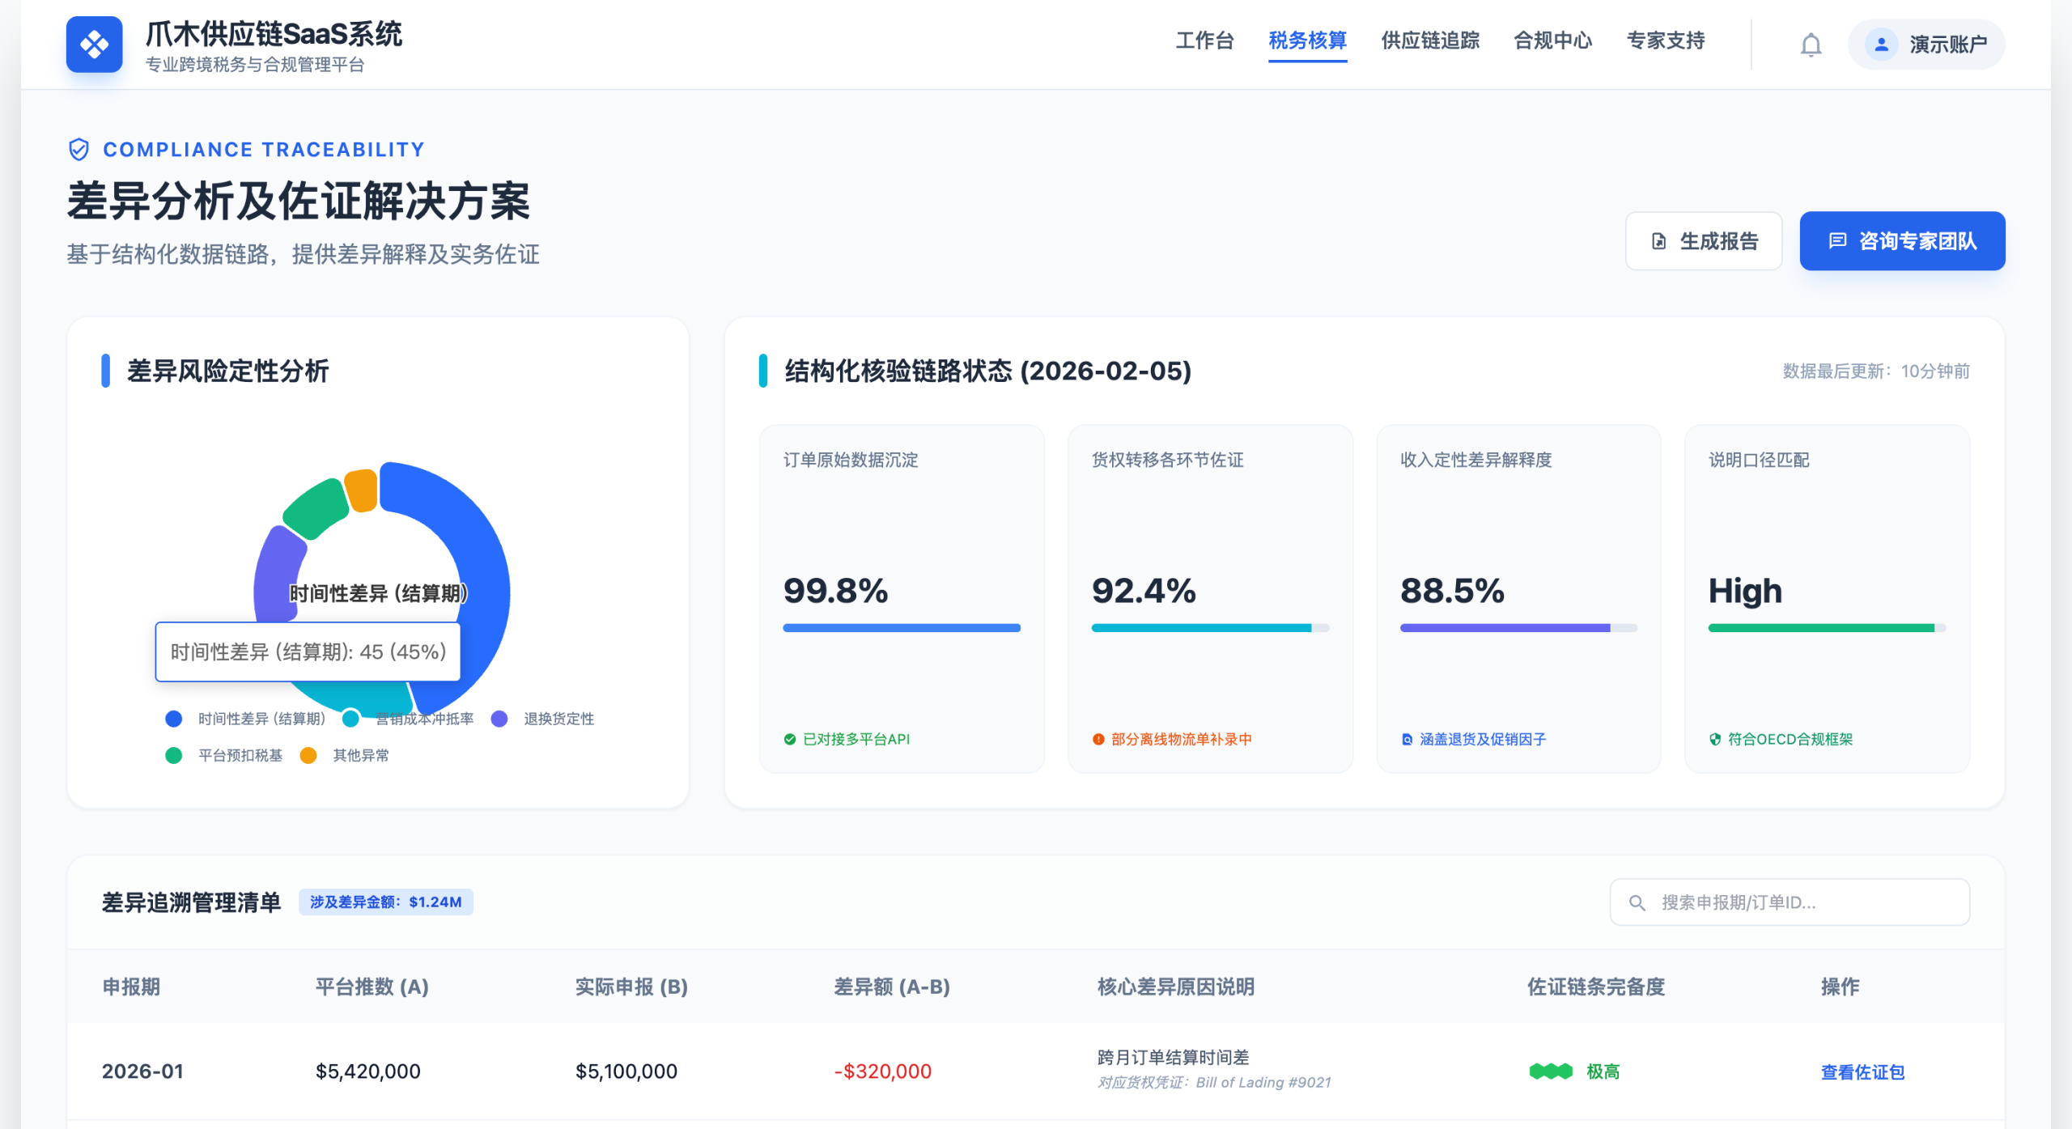Click the 咨询专家团队 button

(1901, 241)
